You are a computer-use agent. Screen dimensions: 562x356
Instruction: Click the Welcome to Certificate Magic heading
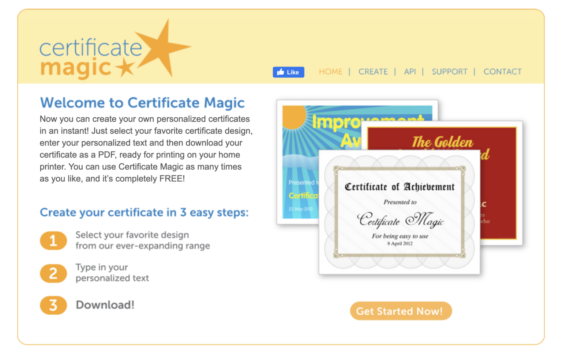tap(142, 103)
